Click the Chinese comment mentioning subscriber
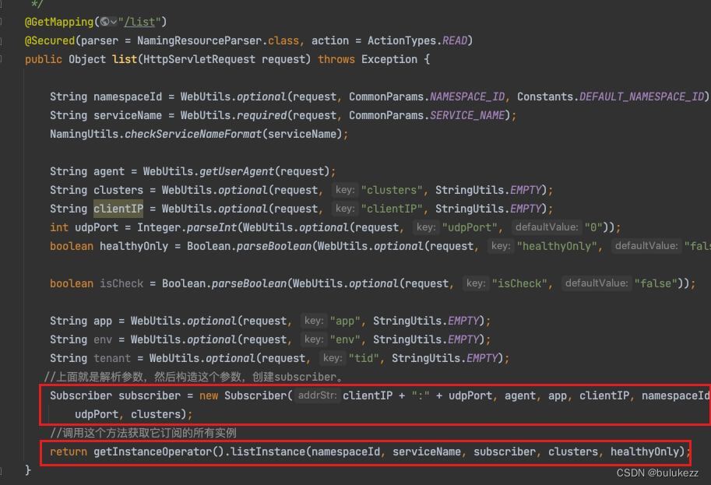711x485 pixels. (194, 377)
